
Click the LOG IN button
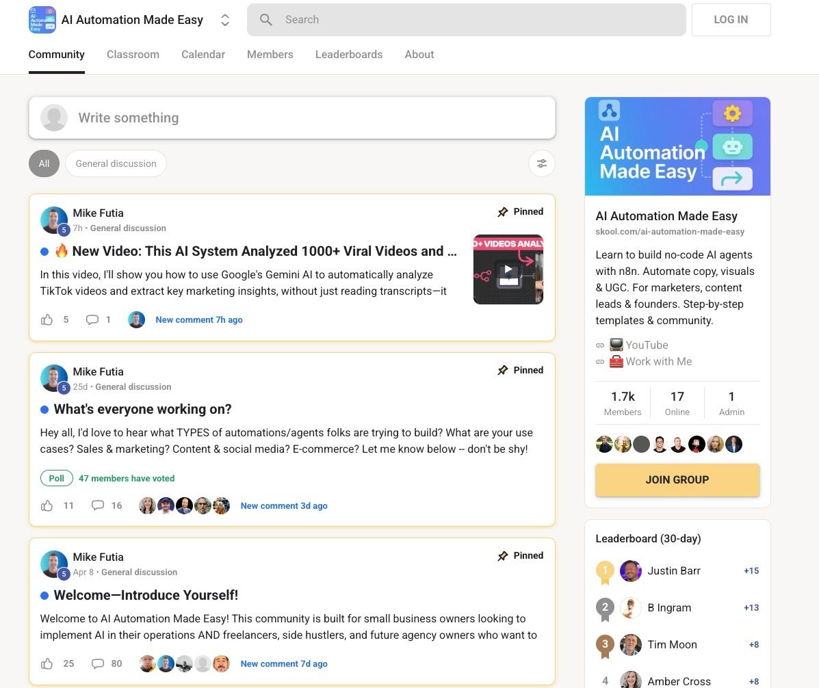(x=731, y=20)
